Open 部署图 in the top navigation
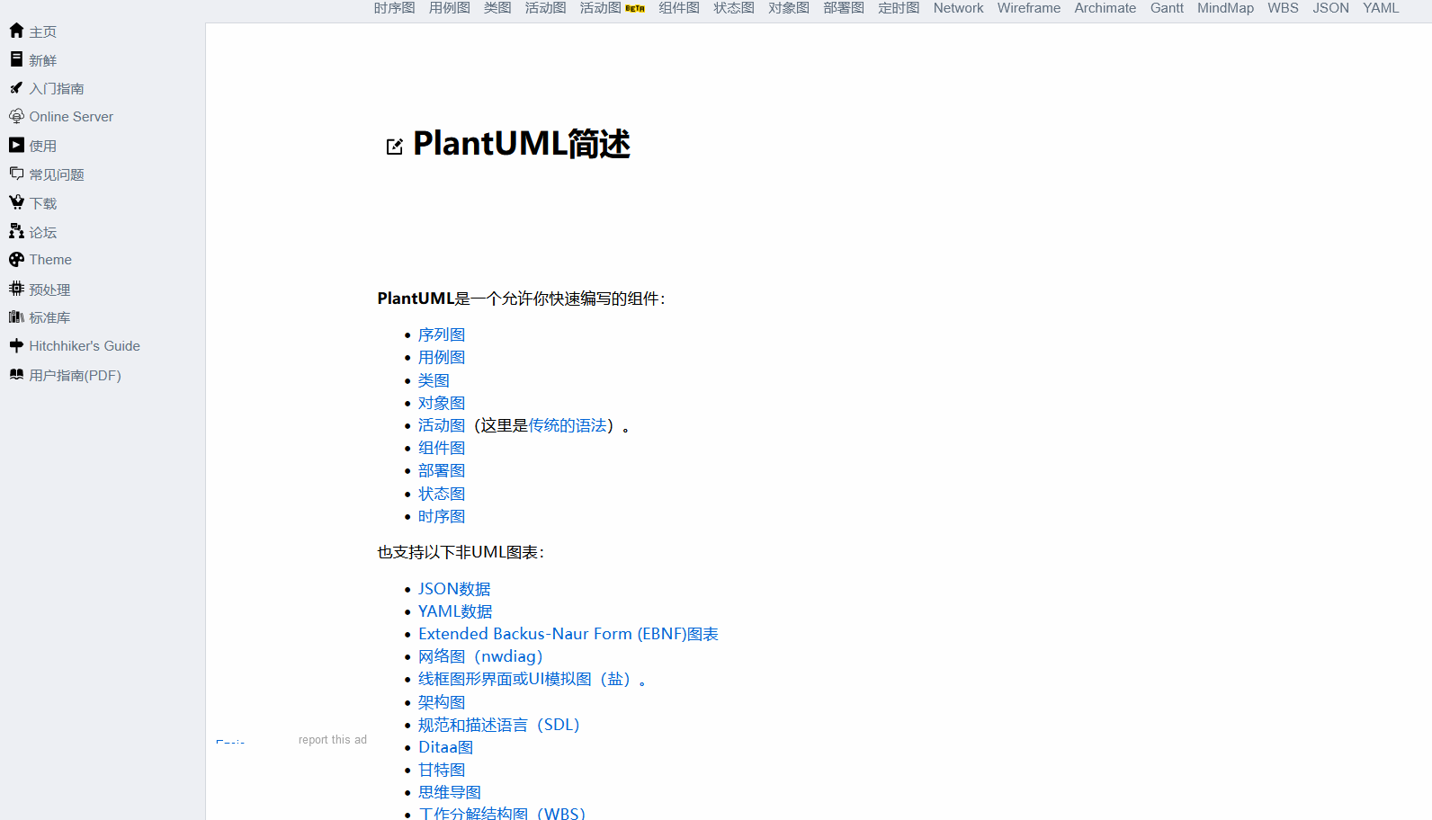The width and height of the screenshot is (1432, 820). click(x=844, y=8)
